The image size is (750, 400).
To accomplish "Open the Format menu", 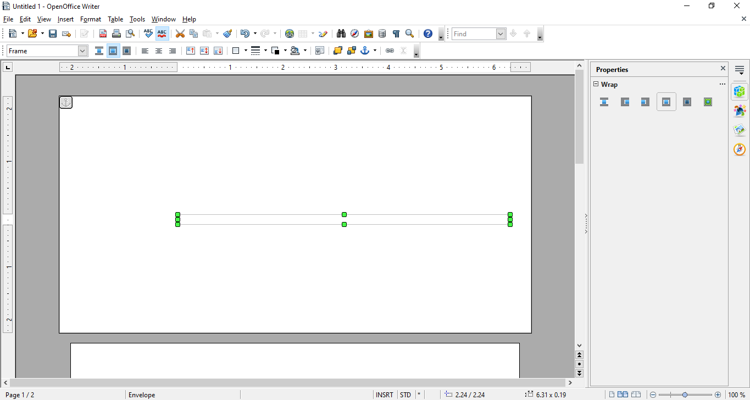I will click(x=91, y=19).
